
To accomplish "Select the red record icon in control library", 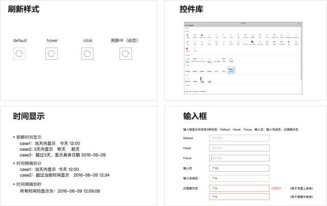I will [x=188, y=49].
